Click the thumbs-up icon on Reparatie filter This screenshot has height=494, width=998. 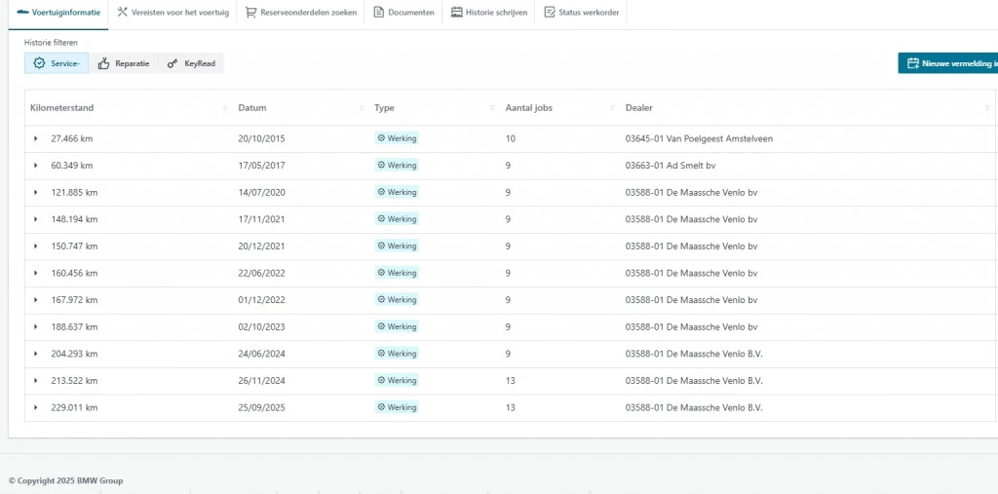click(x=103, y=63)
